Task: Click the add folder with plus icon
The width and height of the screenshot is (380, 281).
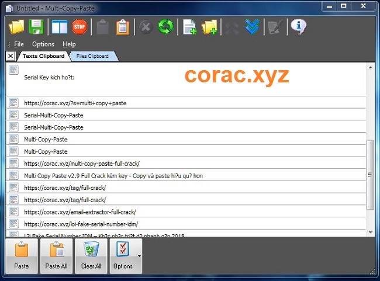Action: (x=209, y=27)
